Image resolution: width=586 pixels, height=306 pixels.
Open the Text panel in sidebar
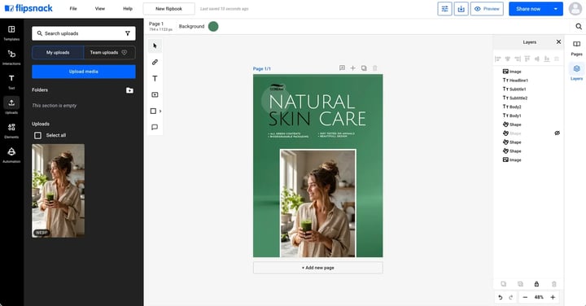click(x=11, y=81)
